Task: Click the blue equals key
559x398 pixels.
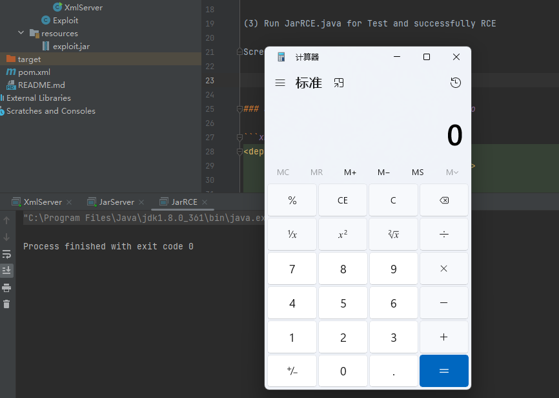Action: coord(444,371)
